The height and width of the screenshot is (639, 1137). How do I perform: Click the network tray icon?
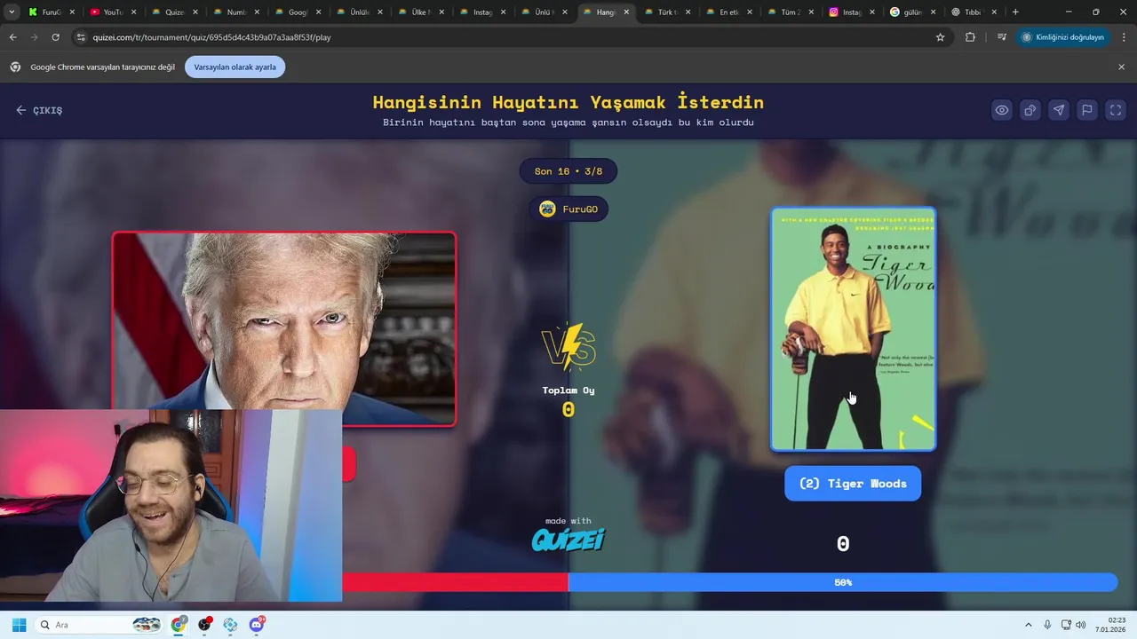1066,625
